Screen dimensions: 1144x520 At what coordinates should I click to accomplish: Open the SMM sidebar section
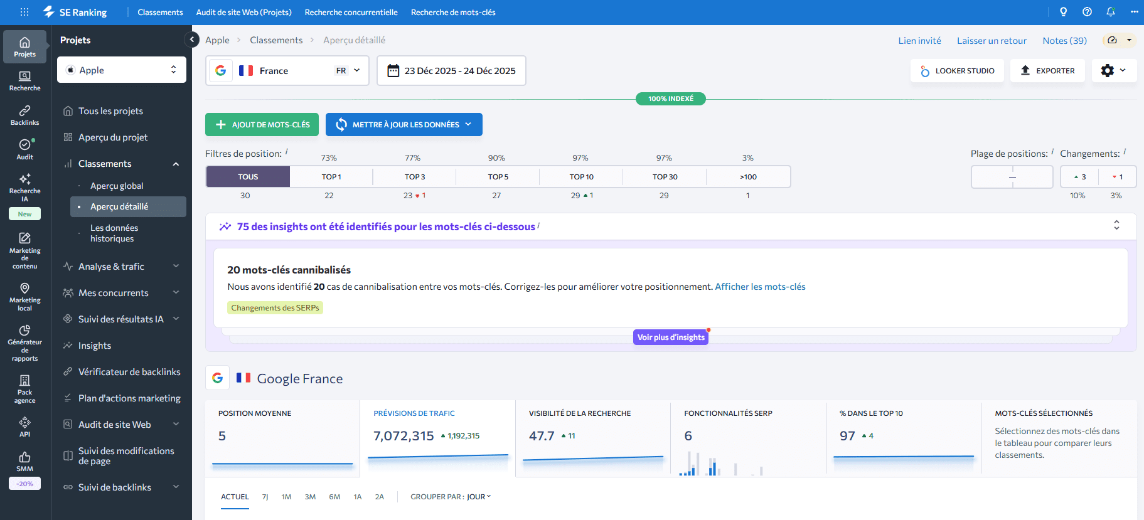pyautogui.click(x=25, y=461)
